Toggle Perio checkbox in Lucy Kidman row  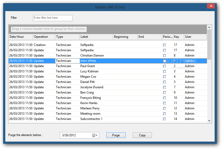164,71
